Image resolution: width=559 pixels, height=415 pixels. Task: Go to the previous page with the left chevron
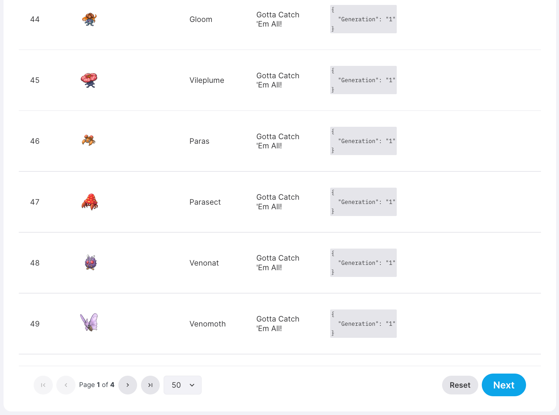(66, 385)
